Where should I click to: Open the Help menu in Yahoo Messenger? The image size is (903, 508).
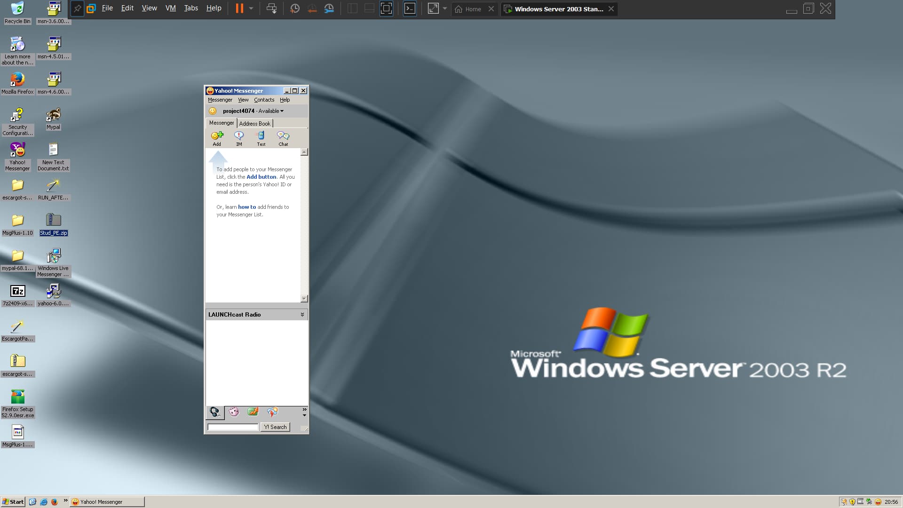pyautogui.click(x=285, y=100)
